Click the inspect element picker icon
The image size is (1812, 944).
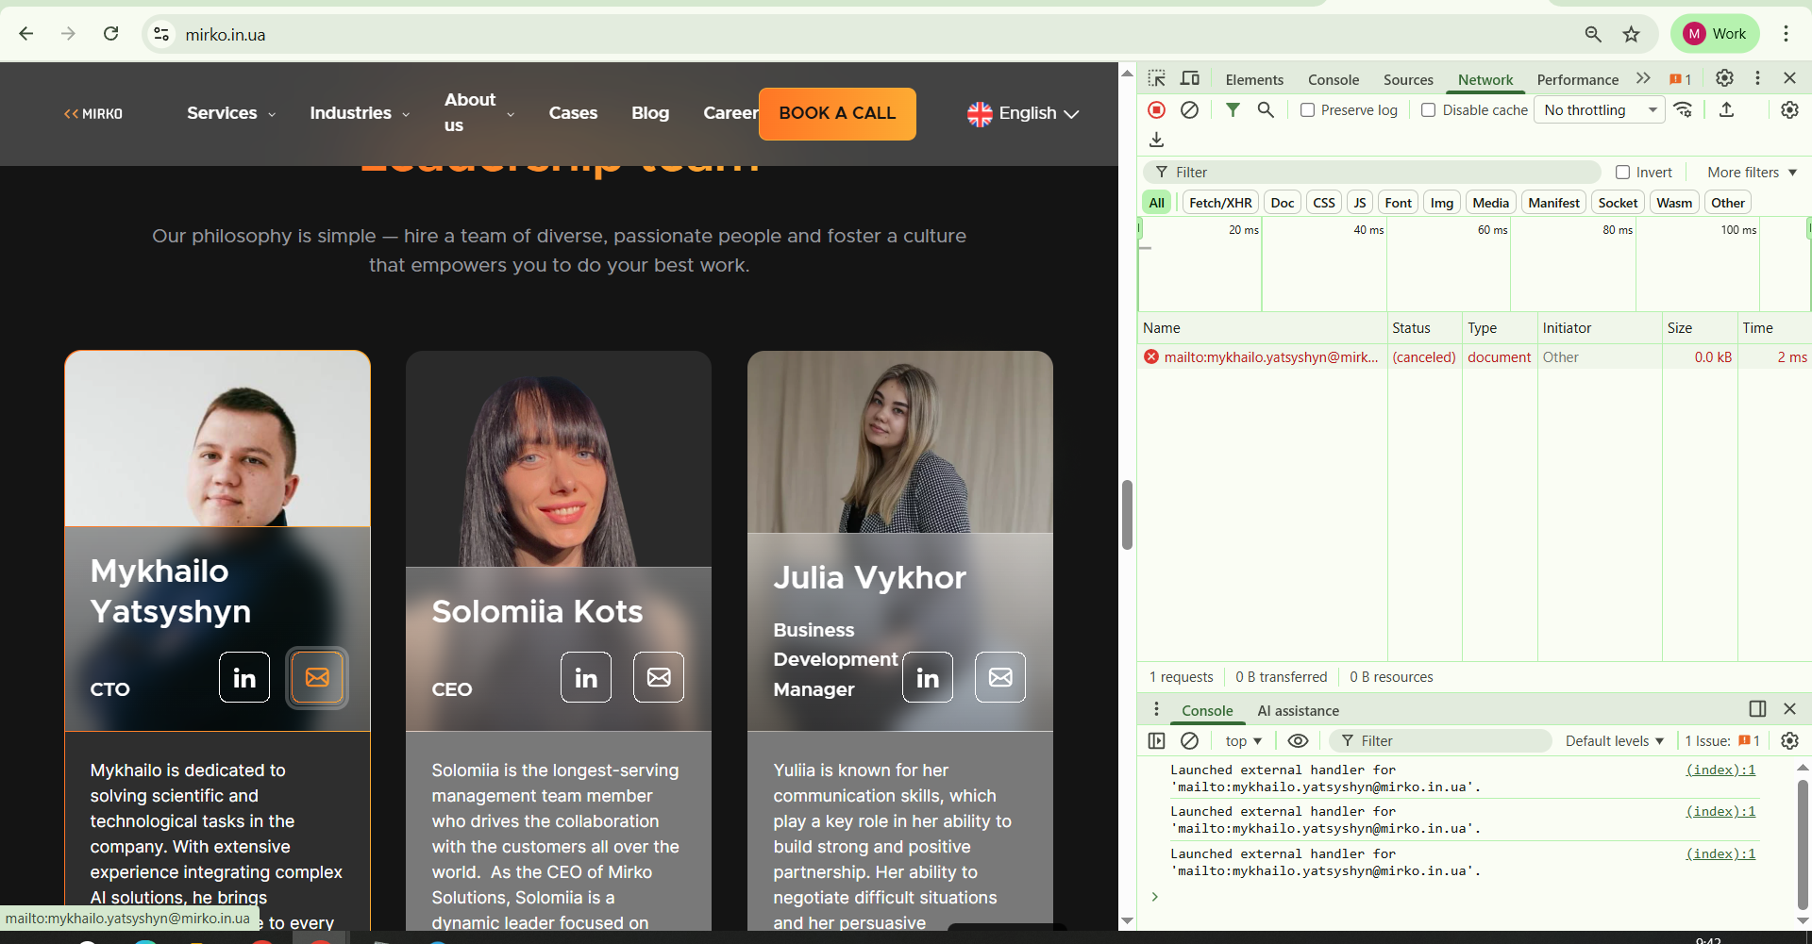pos(1157,79)
